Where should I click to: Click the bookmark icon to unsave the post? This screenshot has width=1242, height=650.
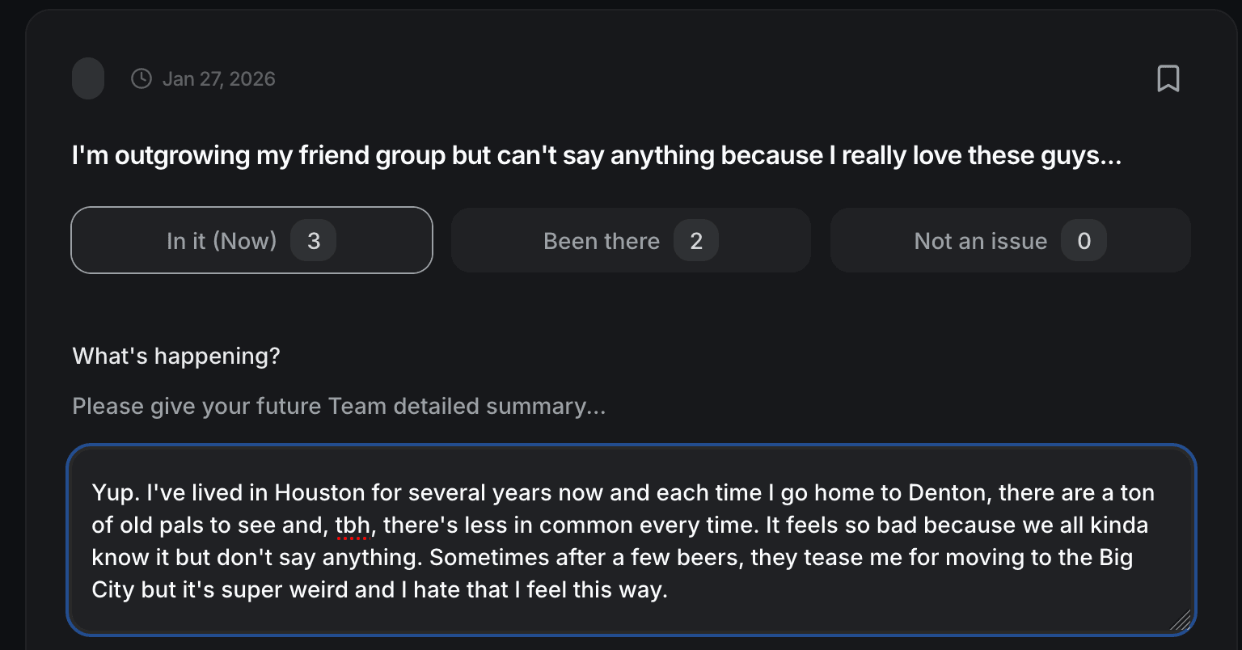(1168, 78)
